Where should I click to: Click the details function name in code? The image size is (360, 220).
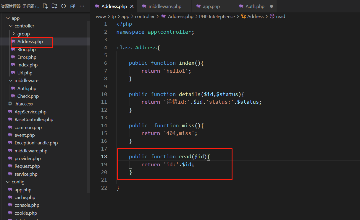[x=190, y=94]
